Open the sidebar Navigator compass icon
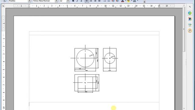The height and width of the screenshot is (110, 195). [190, 31]
